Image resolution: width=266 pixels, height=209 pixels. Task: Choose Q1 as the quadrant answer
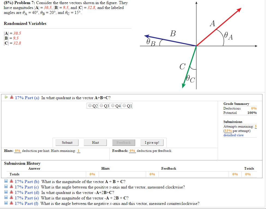pyautogui.click(x=124, y=105)
